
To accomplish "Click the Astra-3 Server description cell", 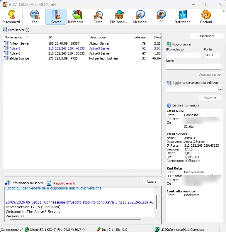I will 100,48.
